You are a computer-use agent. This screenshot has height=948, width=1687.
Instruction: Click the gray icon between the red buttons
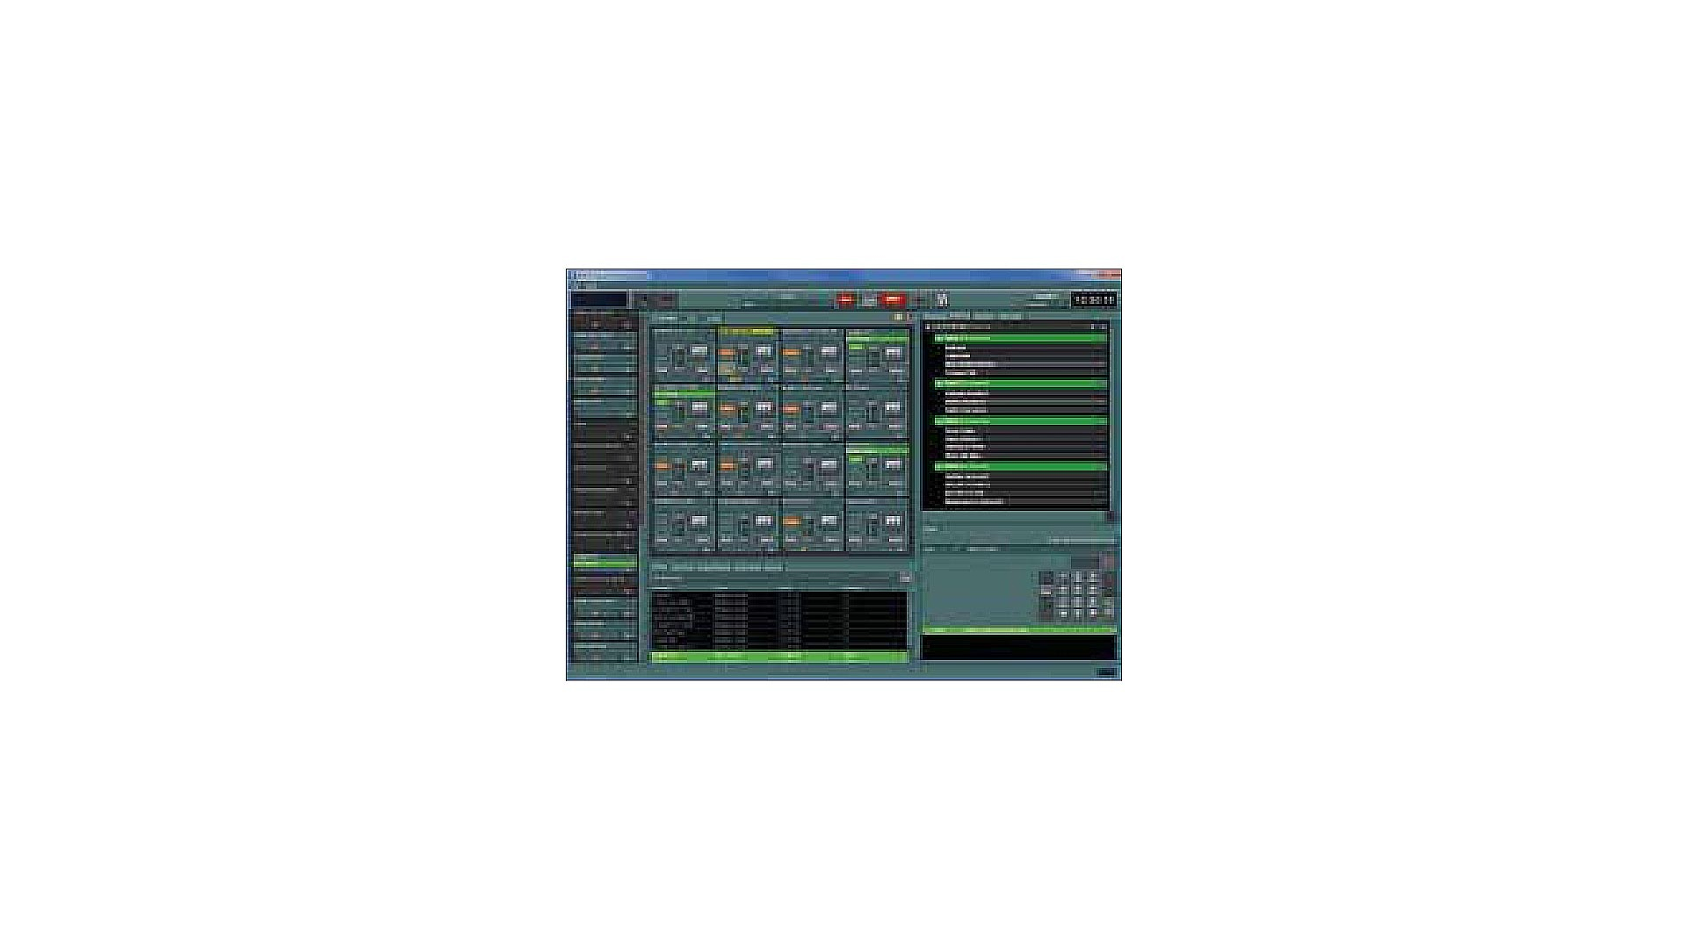[x=869, y=300]
